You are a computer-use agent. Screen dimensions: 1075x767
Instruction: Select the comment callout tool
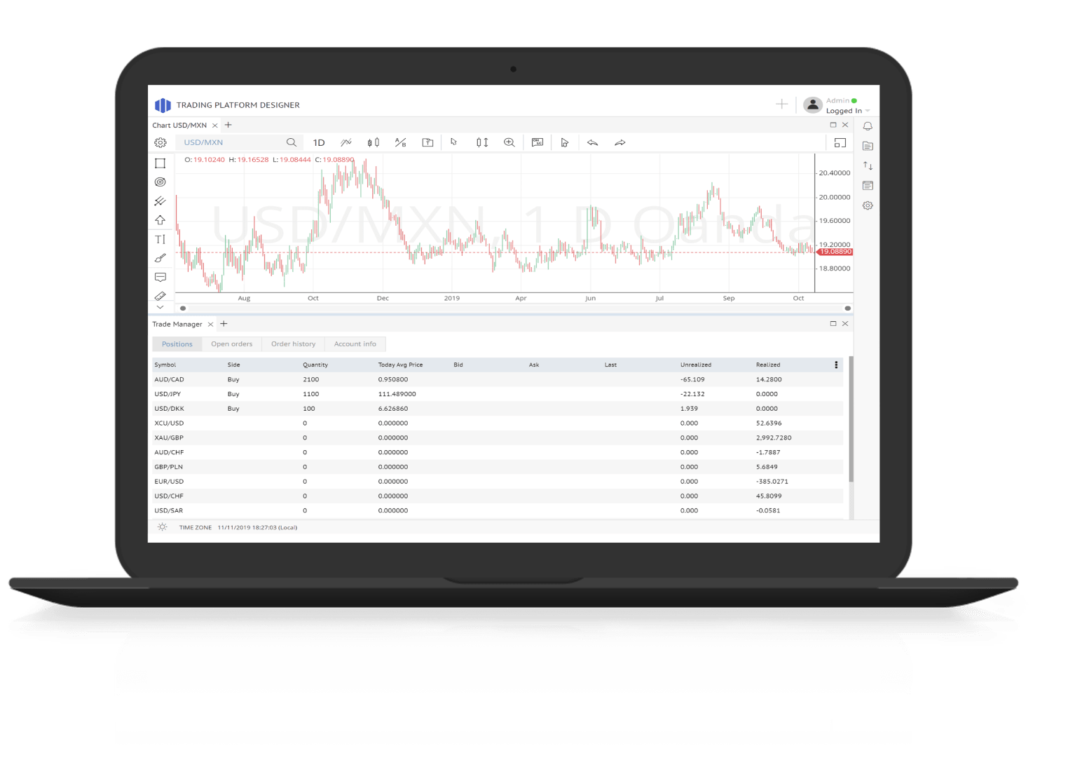click(x=160, y=277)
